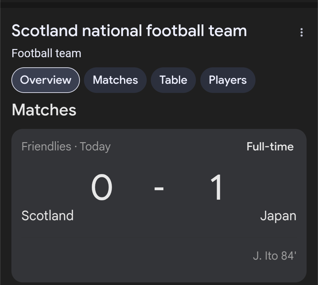318x285 pixels.
Task: Select the Overview tab
Action: click(x=45, y=80)
